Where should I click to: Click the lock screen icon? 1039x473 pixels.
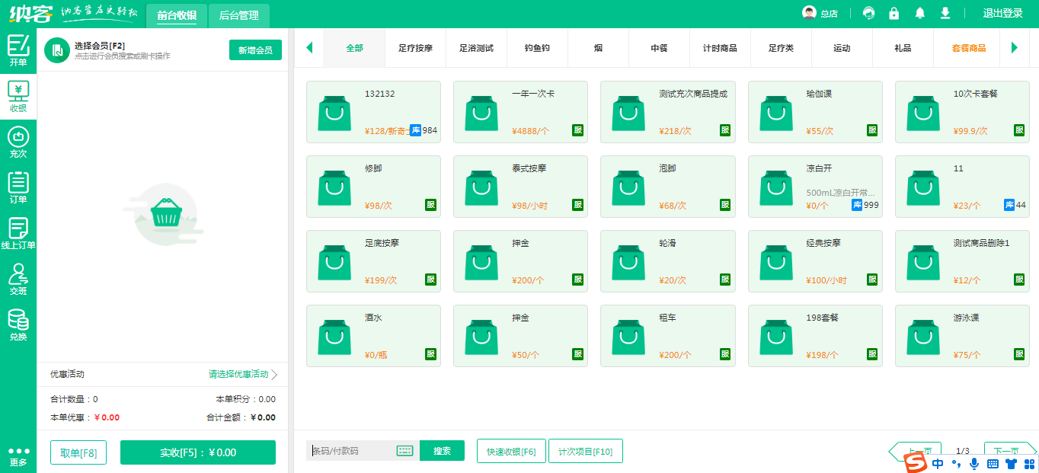pos(894,13)
